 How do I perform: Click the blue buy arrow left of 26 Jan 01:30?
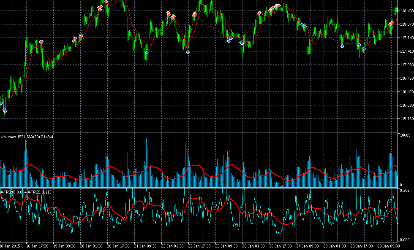241,42
